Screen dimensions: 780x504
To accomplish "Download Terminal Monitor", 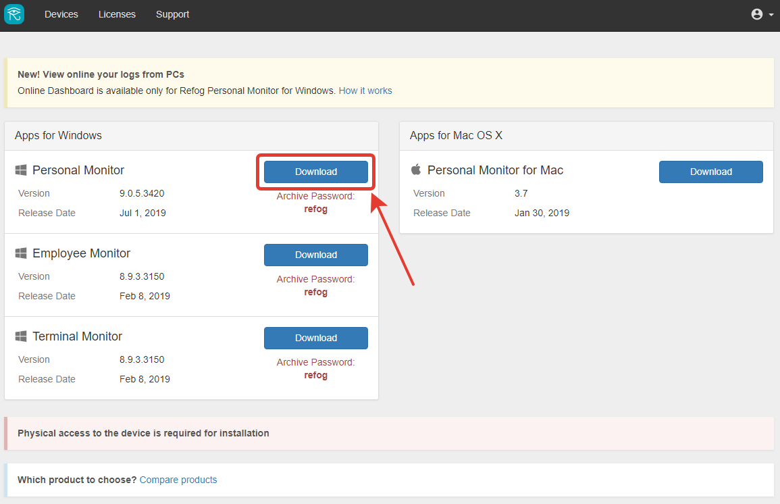I will tap(316, 338).
